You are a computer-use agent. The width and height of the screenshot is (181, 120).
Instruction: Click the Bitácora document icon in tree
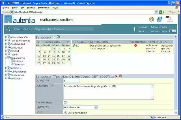tap(12, 61)
